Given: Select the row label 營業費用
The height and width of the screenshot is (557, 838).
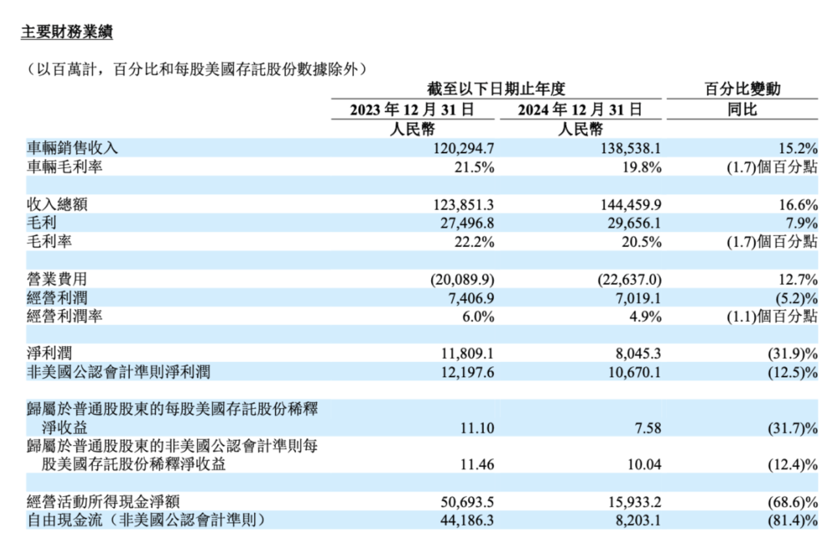Looking at the screenshot, I should click(57, 279).
